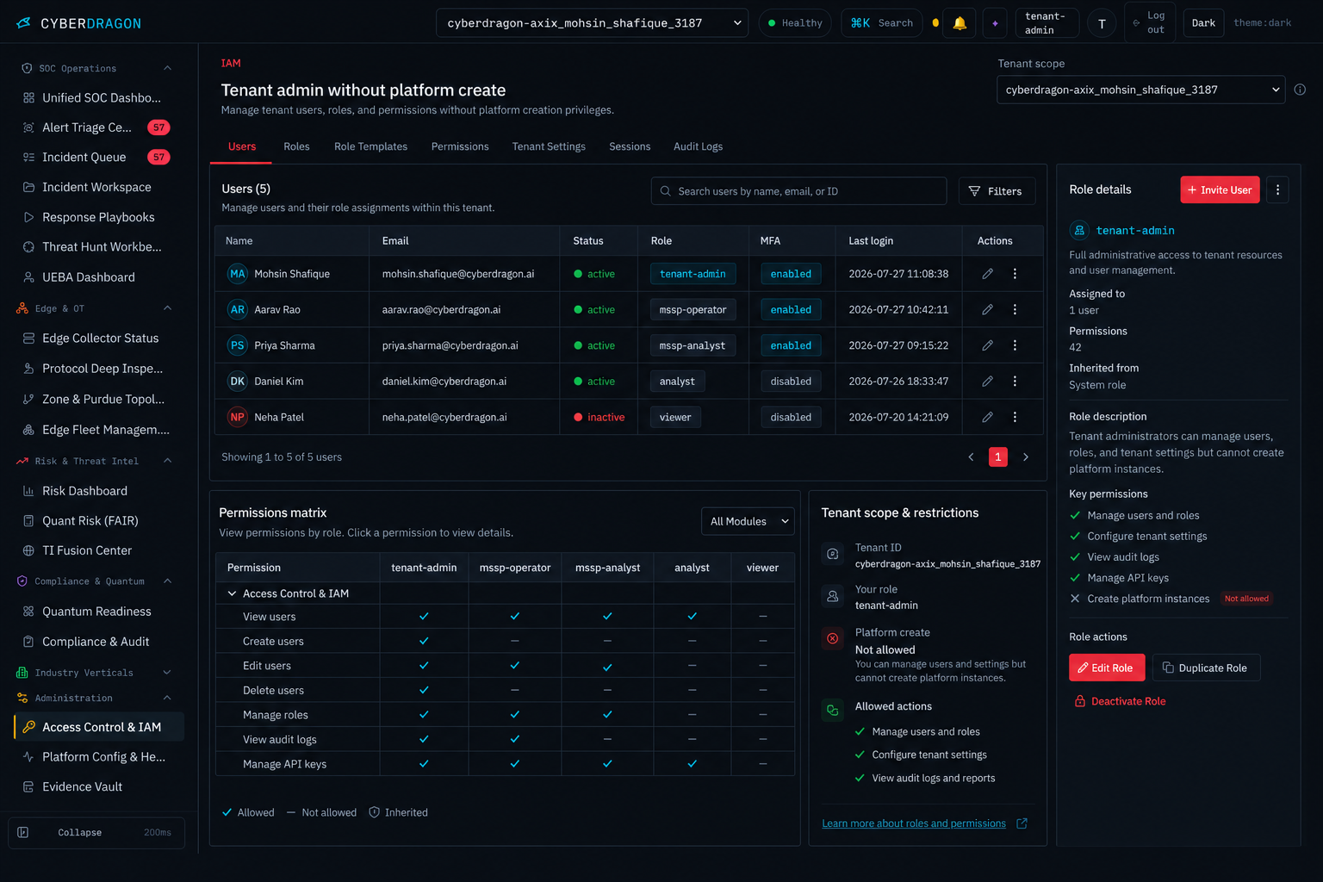The width and height of the screenshot is (1323, 882).
Task: Open more actions menu for Mohsin Shafique
Action: point(1015,274)
